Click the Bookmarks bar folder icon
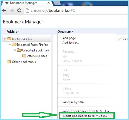The image size is (129, 120). 9,39
